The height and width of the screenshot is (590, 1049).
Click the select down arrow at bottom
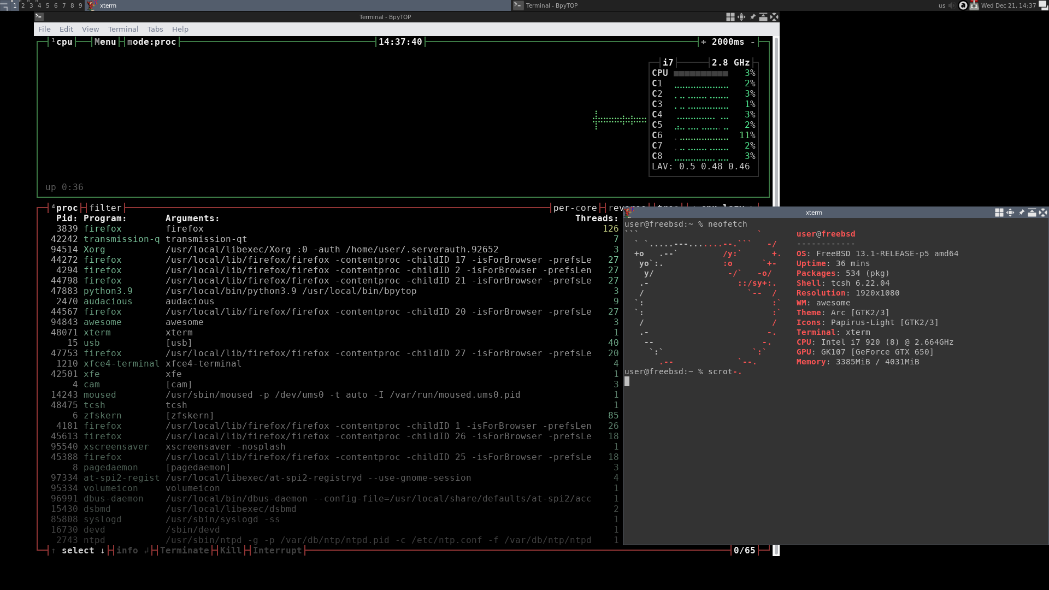(102, 551)
